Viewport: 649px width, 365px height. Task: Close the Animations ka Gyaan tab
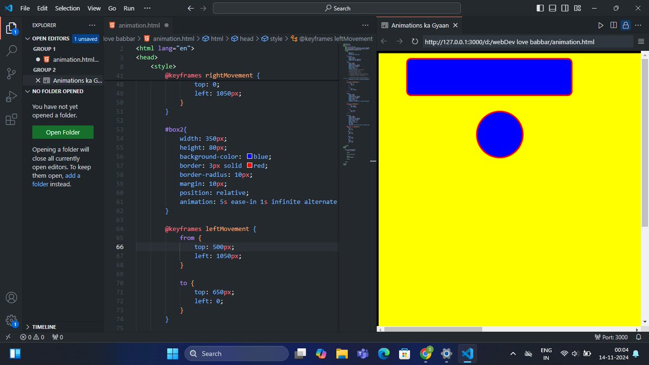[x=455, y=25]
